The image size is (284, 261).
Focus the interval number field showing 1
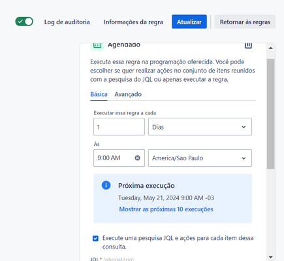(x=119, y=127)
